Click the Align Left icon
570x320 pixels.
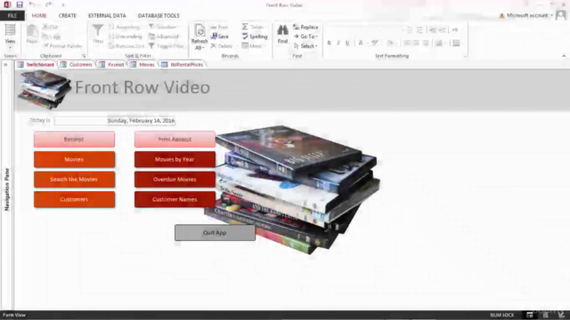tap(407, 44)
